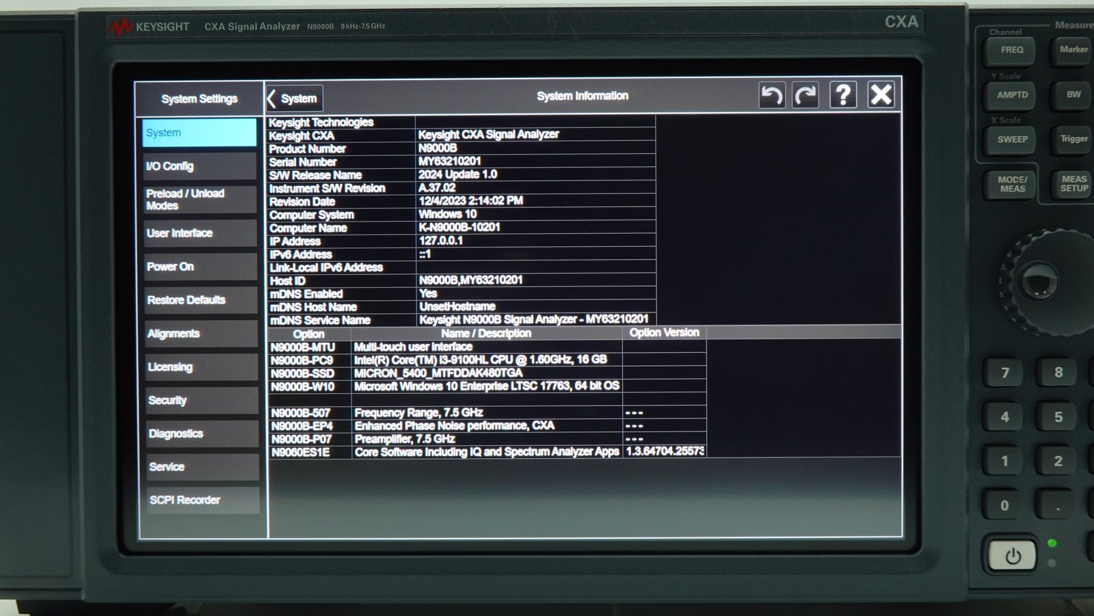
Task: Open the Security tab
Action: pyautogui.click(x=202, y=401)
